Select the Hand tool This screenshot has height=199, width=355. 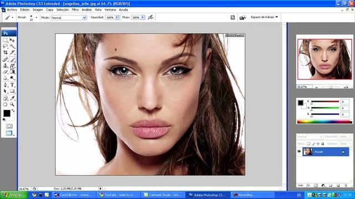pyautogui.click(x=5, y=104)
